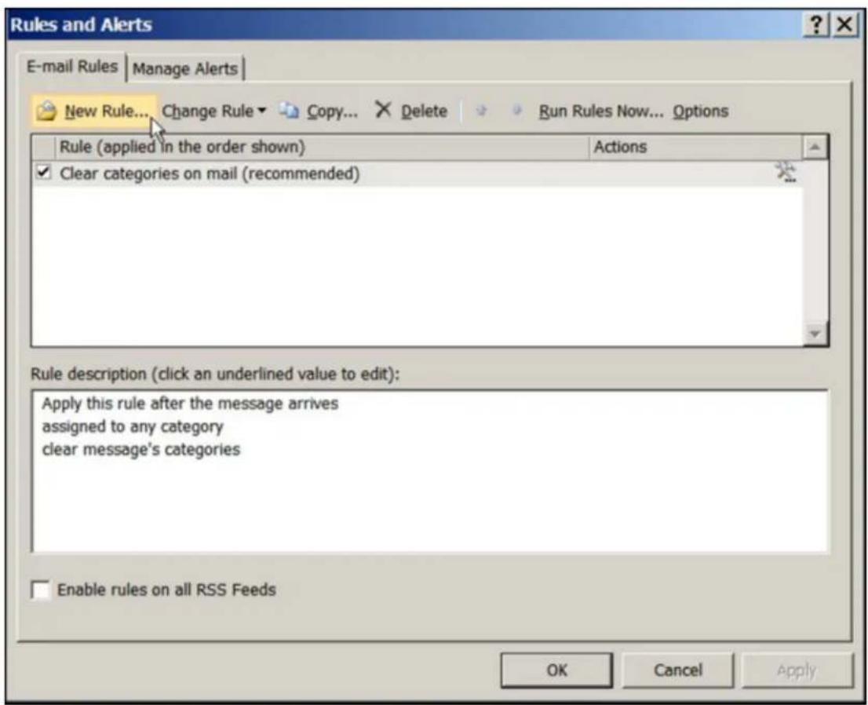
Task: Click rule list scroll up arrow
Action: point(815,148)
